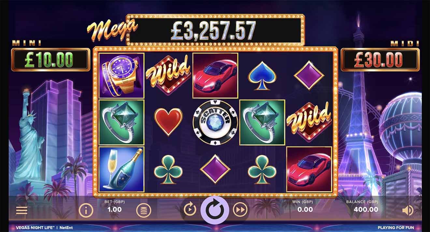430x232 pixels.
Task: Click the purple watch symbol
Action: (122, 75)
